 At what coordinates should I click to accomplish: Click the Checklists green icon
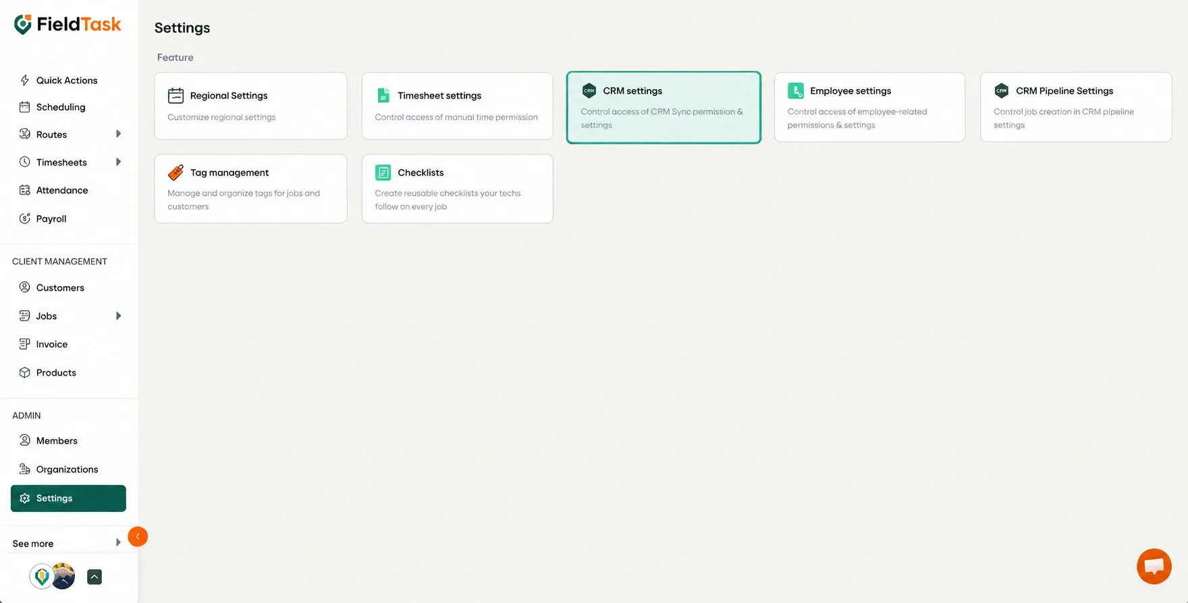point(383,173)
